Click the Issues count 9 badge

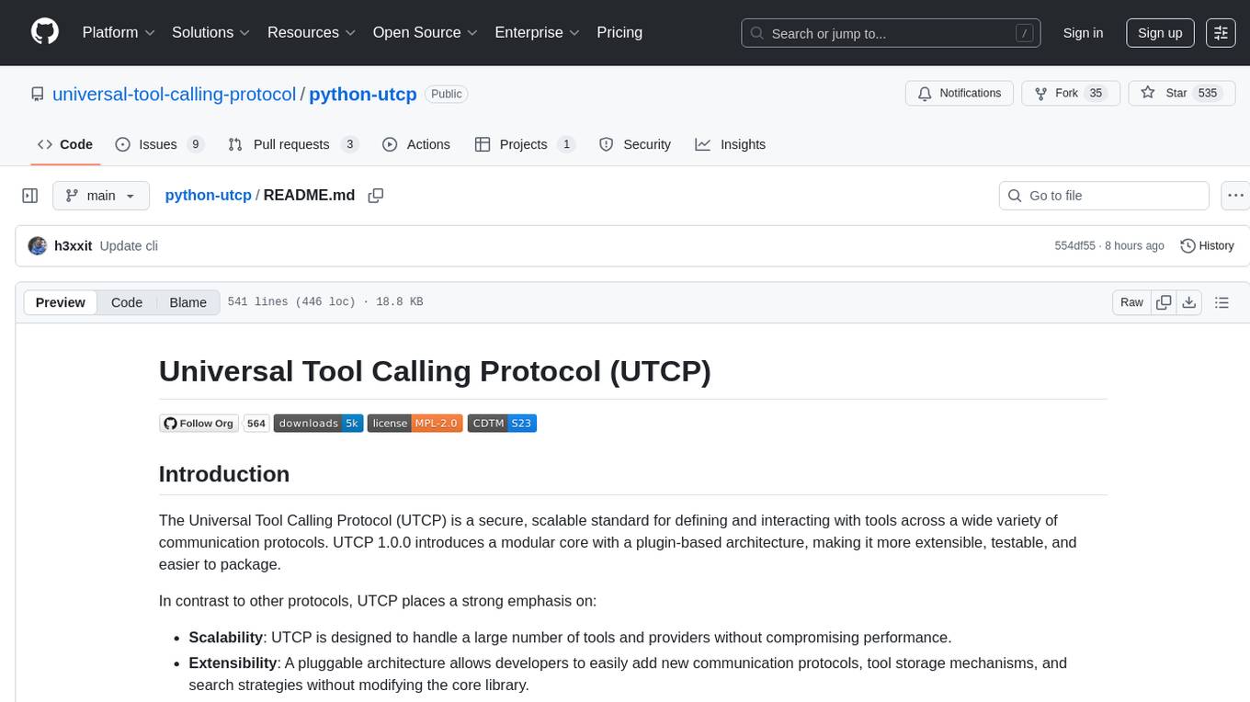[x=195, y=144]
